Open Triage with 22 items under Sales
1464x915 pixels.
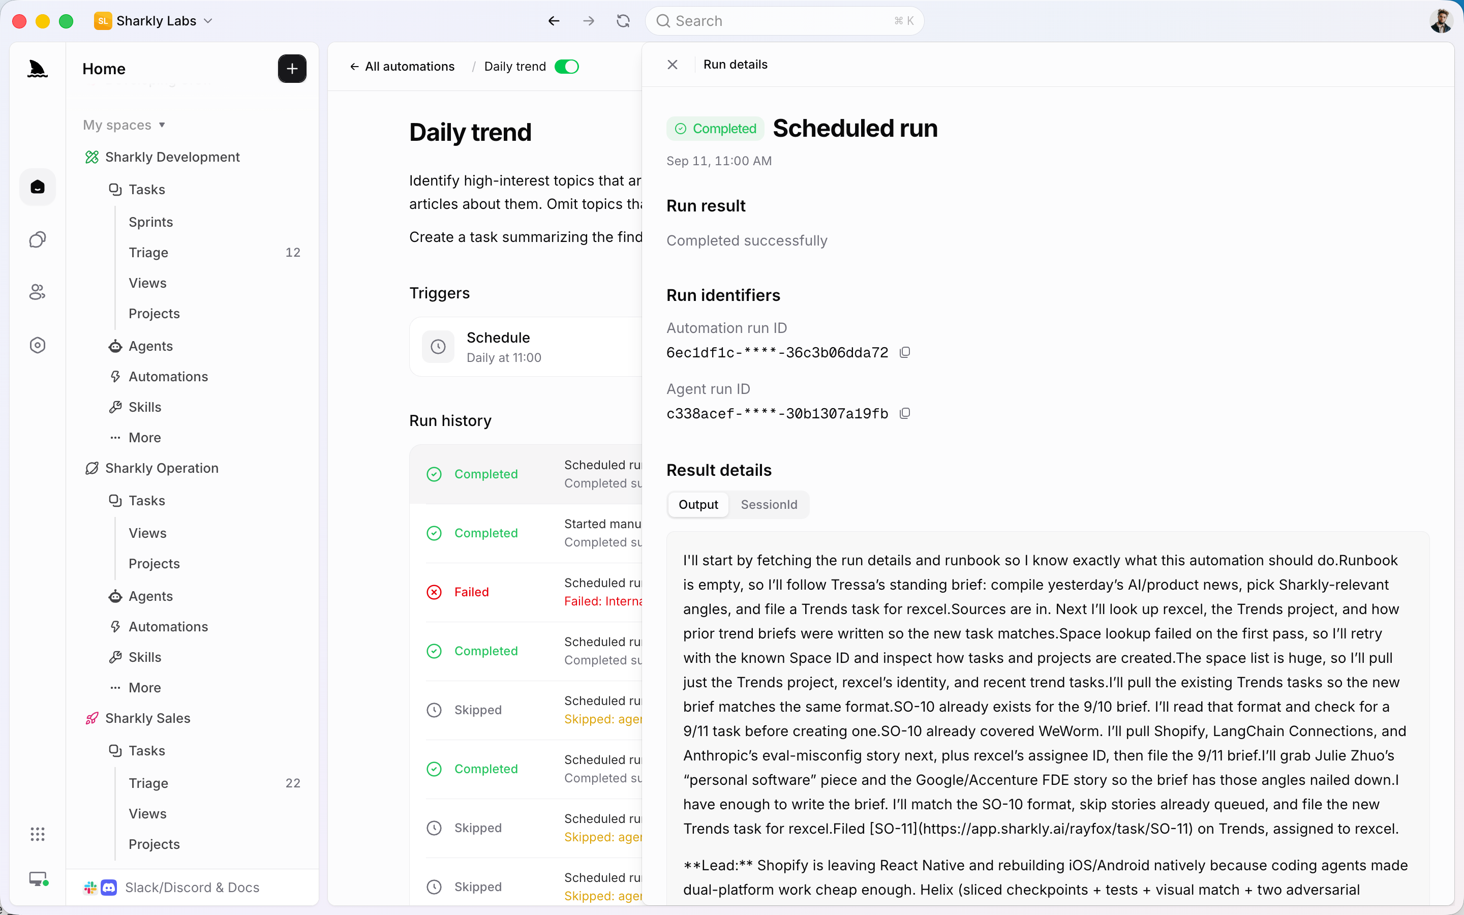point(214,783)
